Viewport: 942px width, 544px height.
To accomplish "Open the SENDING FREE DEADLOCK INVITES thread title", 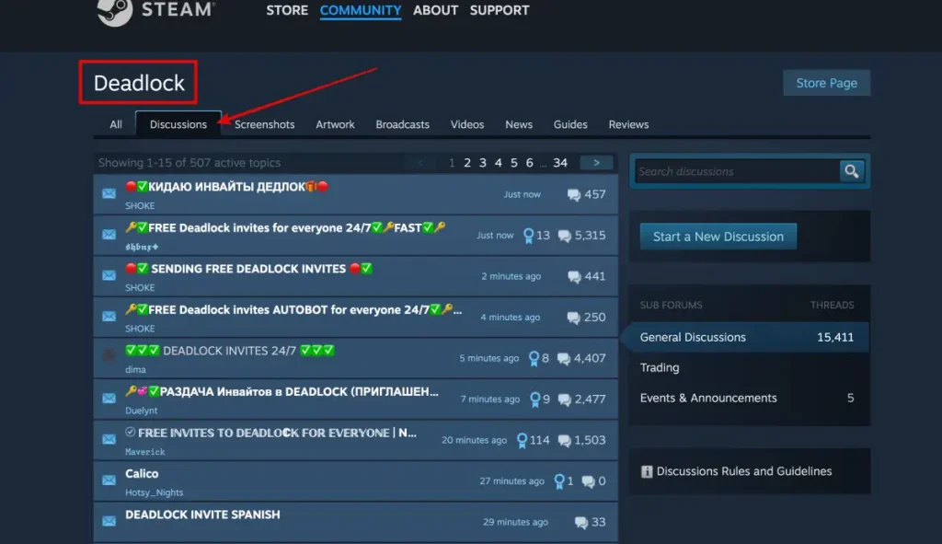I will coord(248,269).
